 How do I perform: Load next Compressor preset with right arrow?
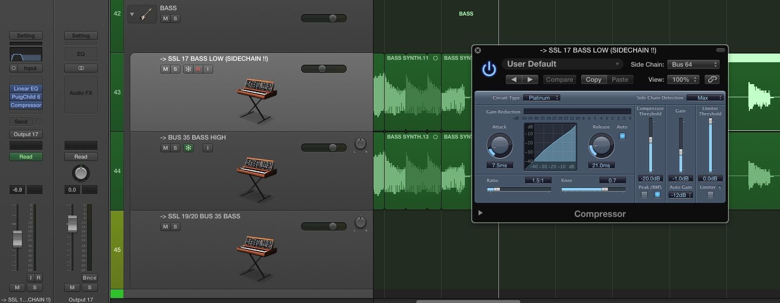tap(530, 79)
